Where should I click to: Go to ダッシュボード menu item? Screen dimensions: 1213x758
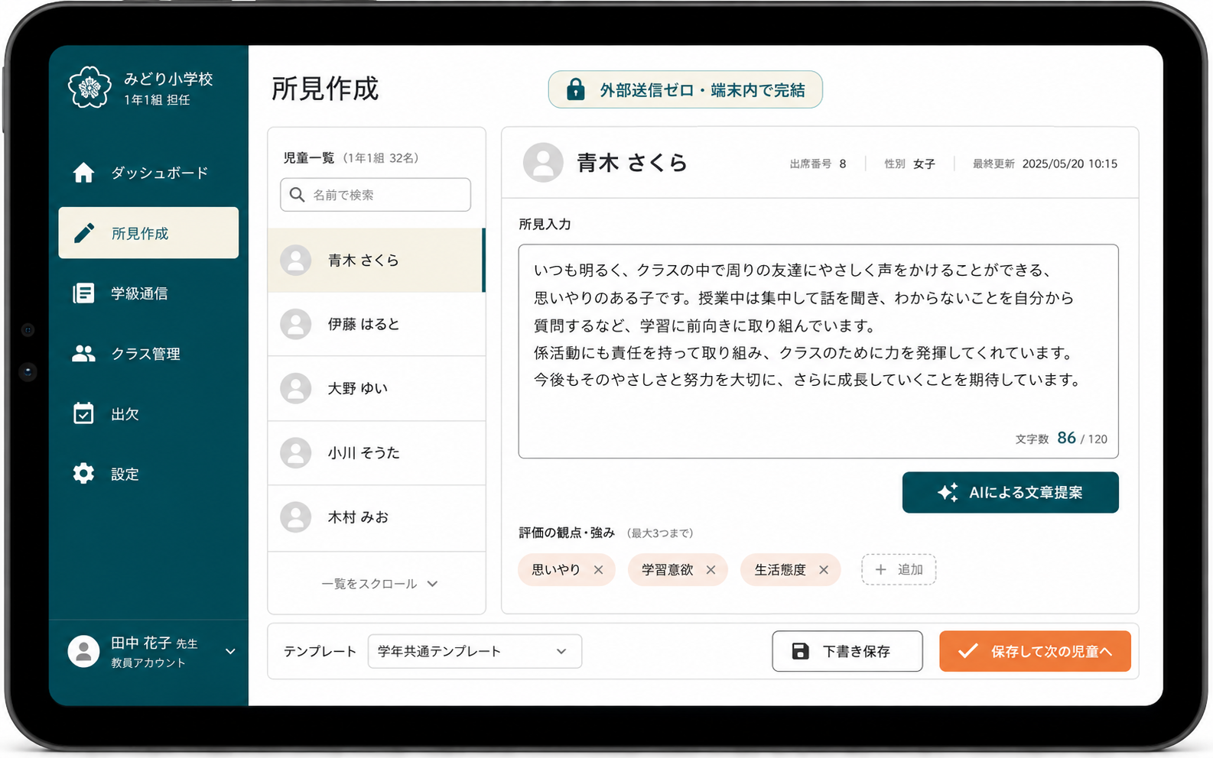click(x=148, y=173)
